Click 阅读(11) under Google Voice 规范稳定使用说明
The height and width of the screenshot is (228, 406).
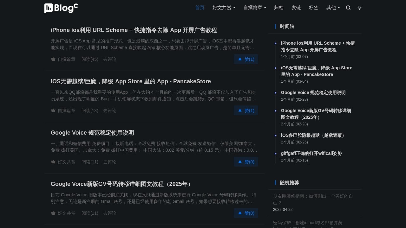(90, 162)
